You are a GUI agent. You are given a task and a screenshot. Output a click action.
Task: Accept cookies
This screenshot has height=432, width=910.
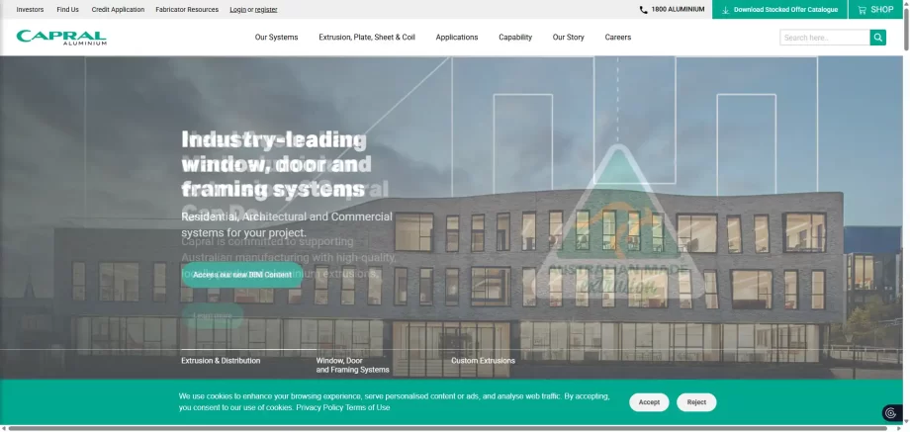(649, 402)
